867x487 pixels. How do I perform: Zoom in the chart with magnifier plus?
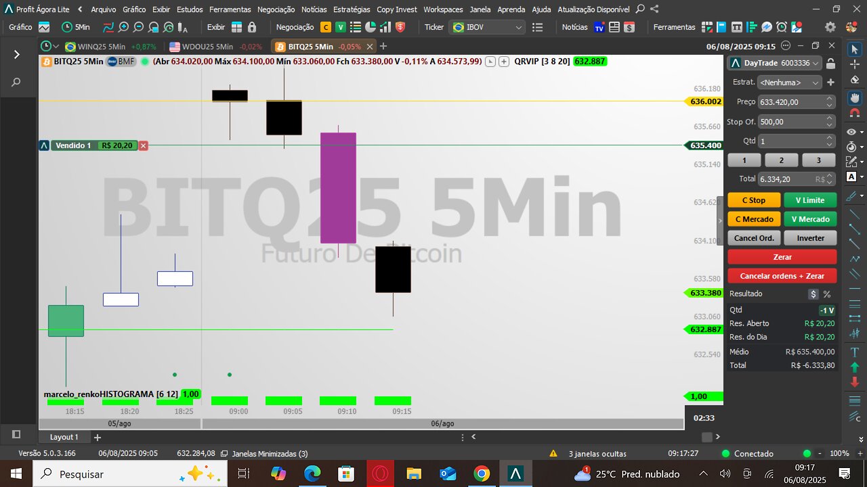[x=123, y=27]
